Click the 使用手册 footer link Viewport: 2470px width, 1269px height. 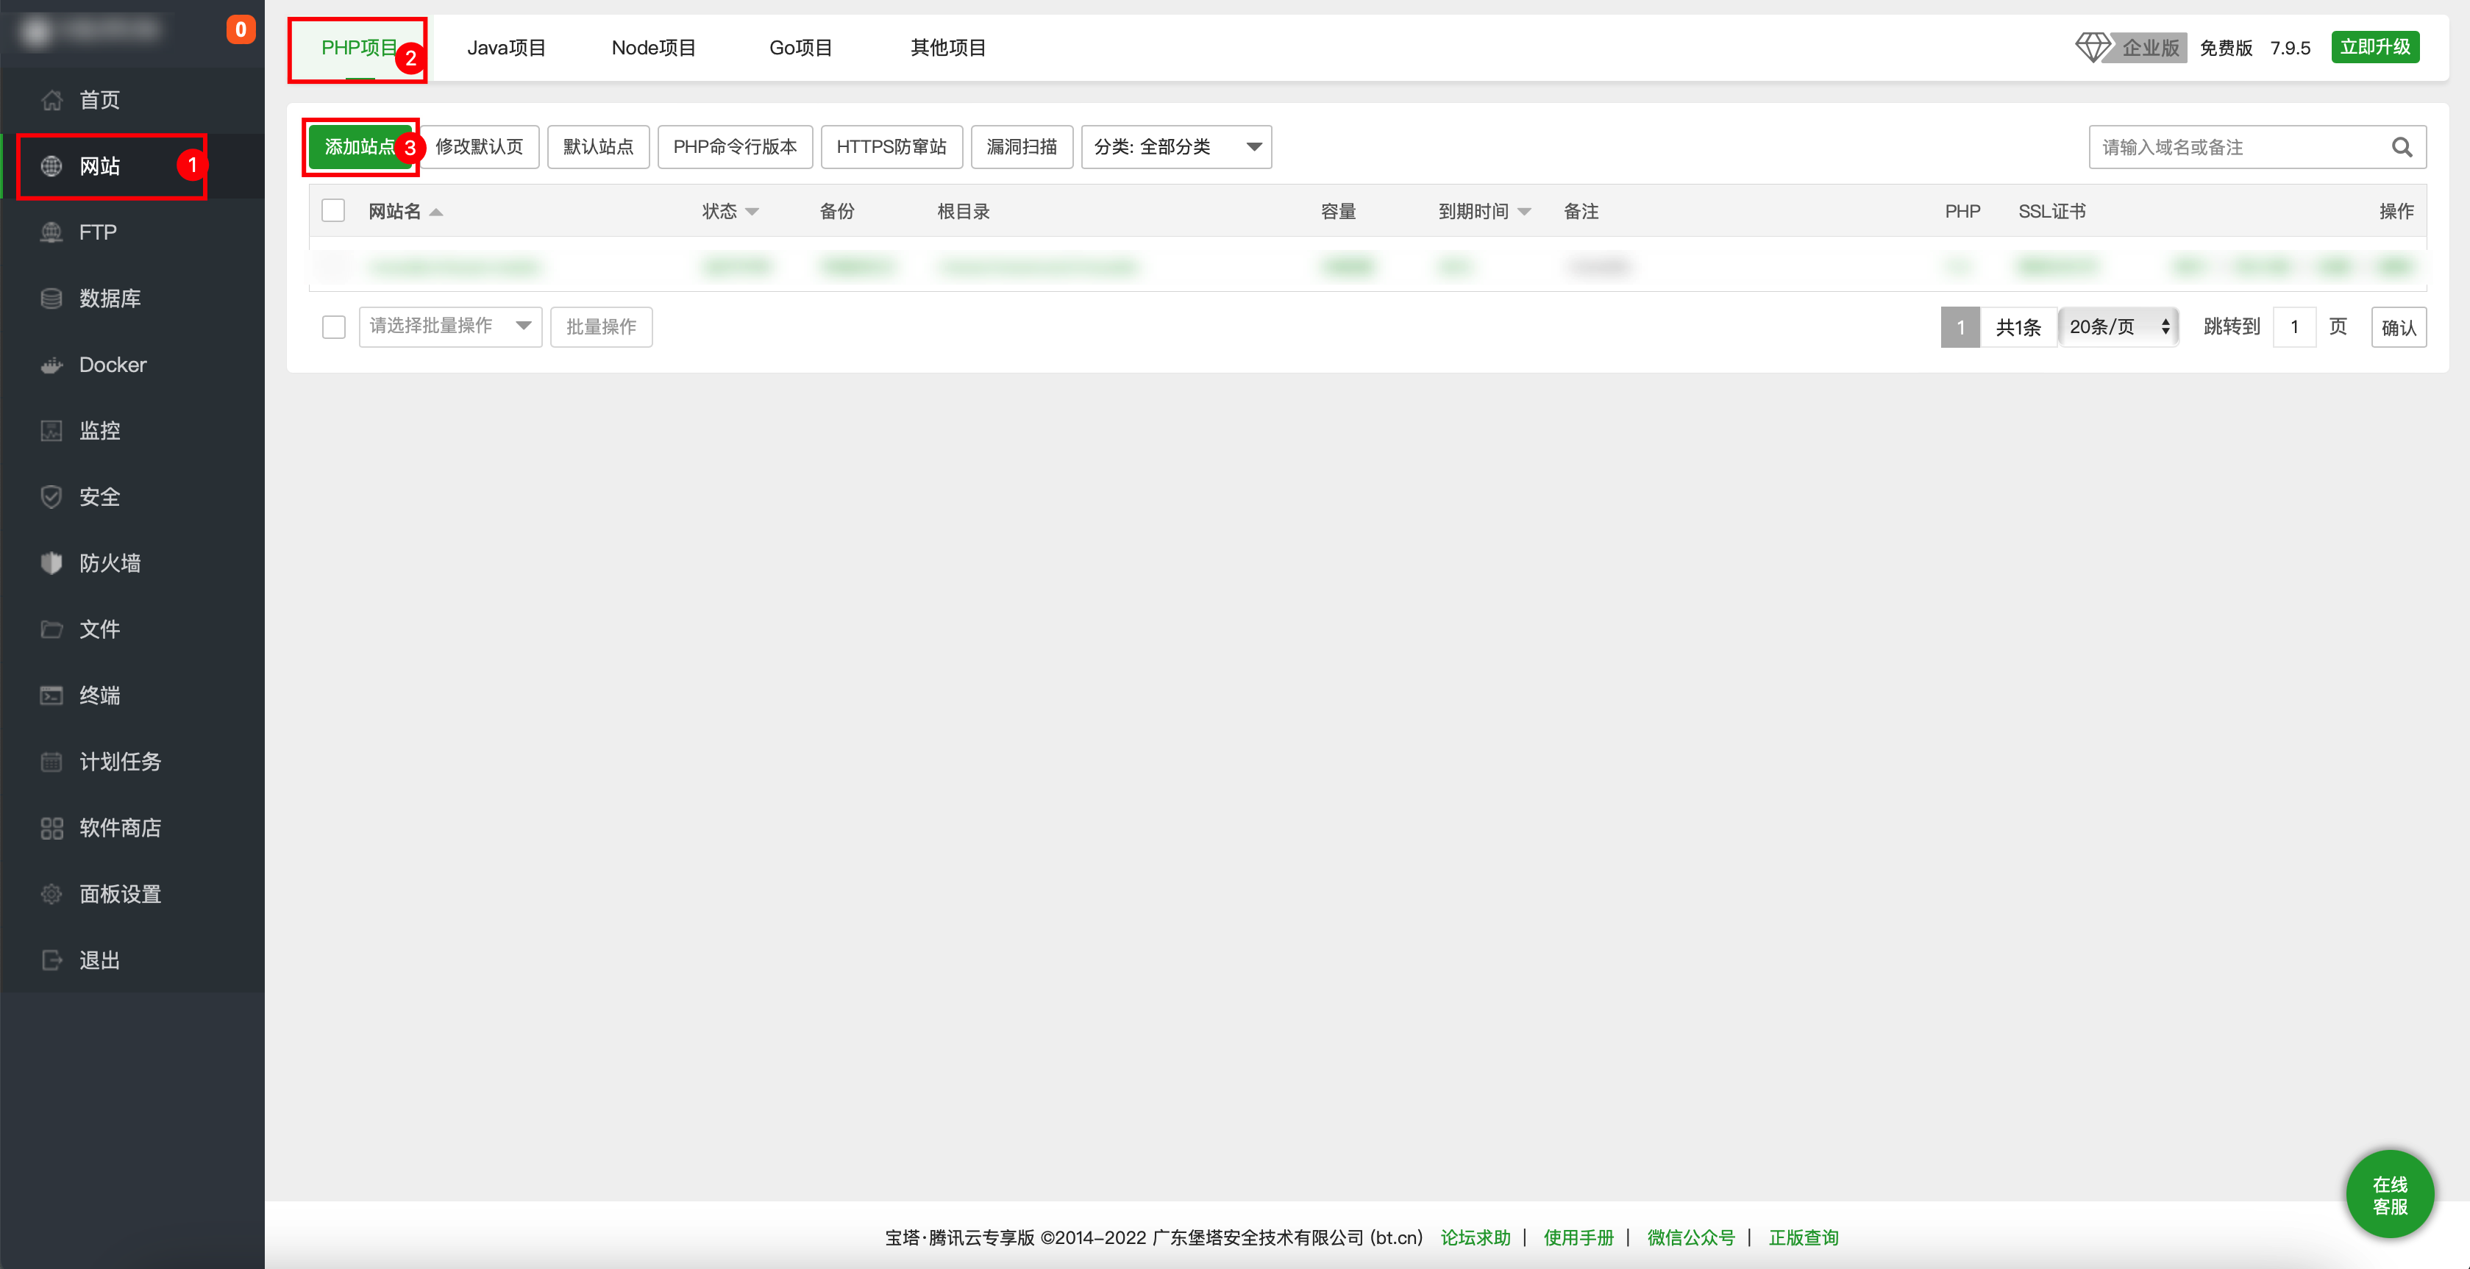click(x=1579, y=1237)
